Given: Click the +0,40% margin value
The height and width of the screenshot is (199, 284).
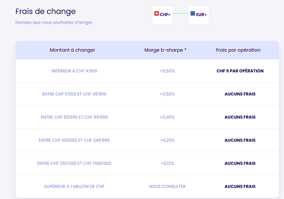Looking at the screenshot, I should (167, 117).
